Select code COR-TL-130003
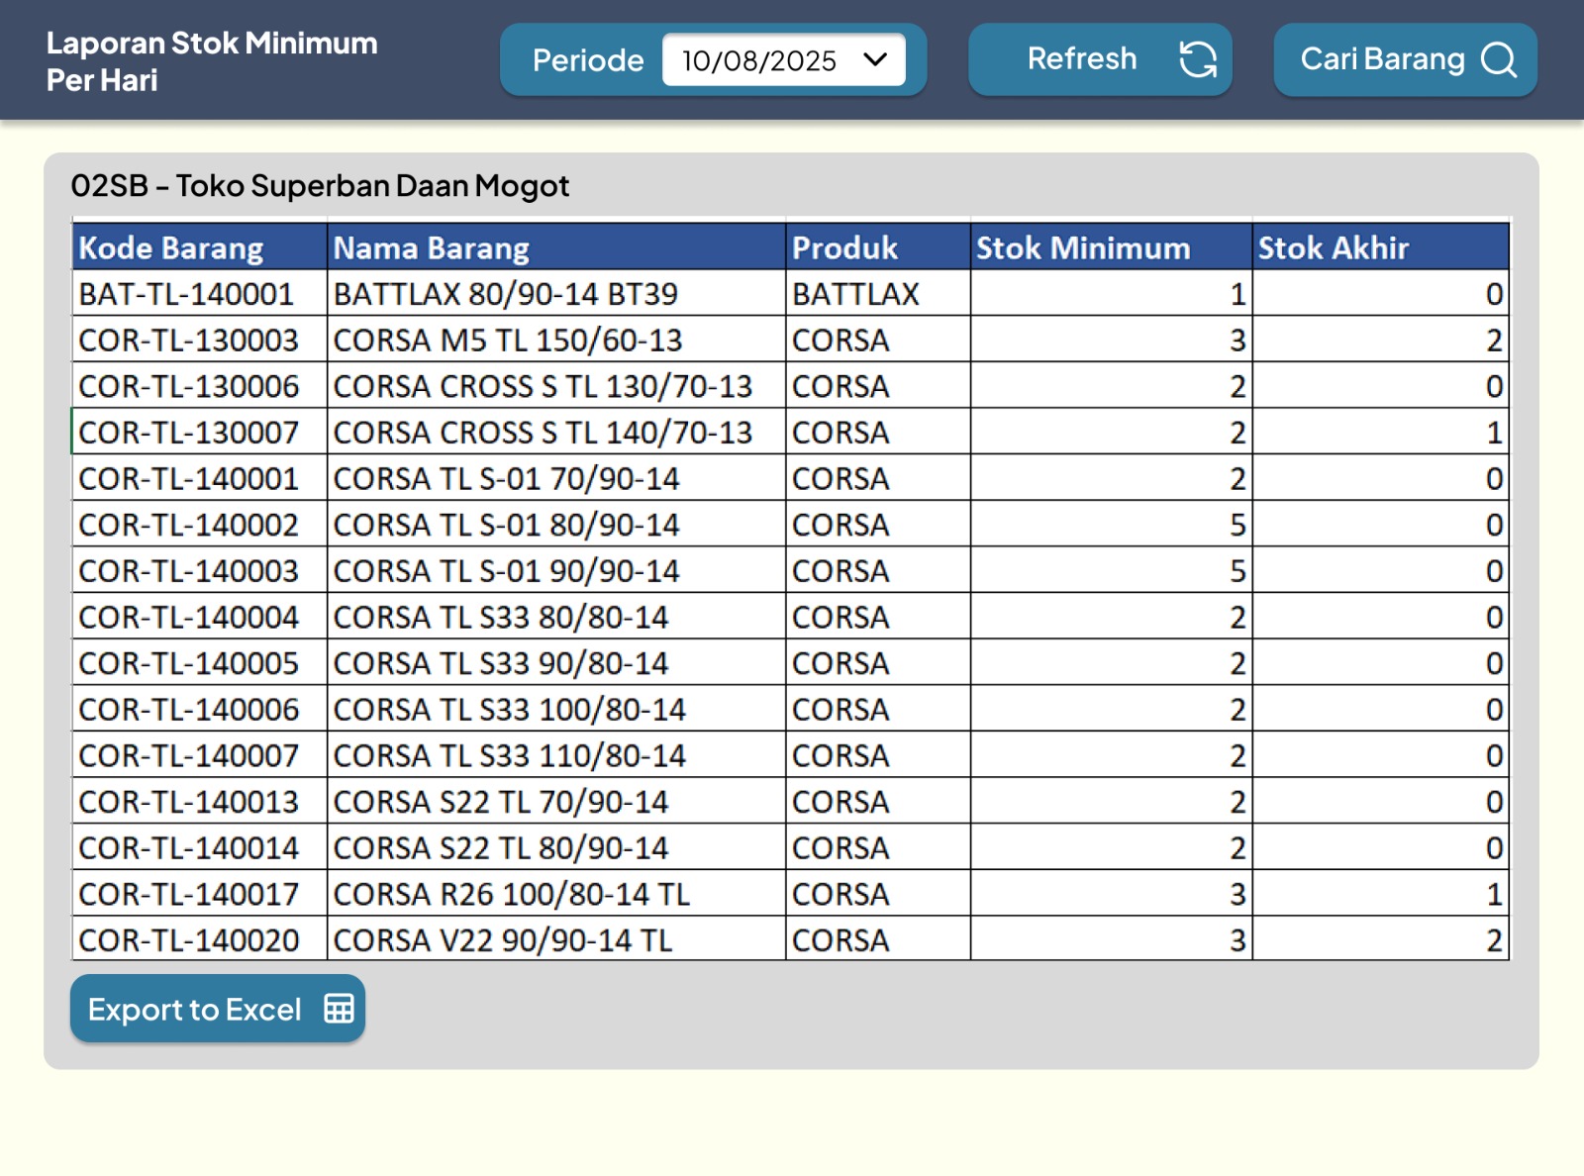 pyautogui.click(x=199, y=340)
